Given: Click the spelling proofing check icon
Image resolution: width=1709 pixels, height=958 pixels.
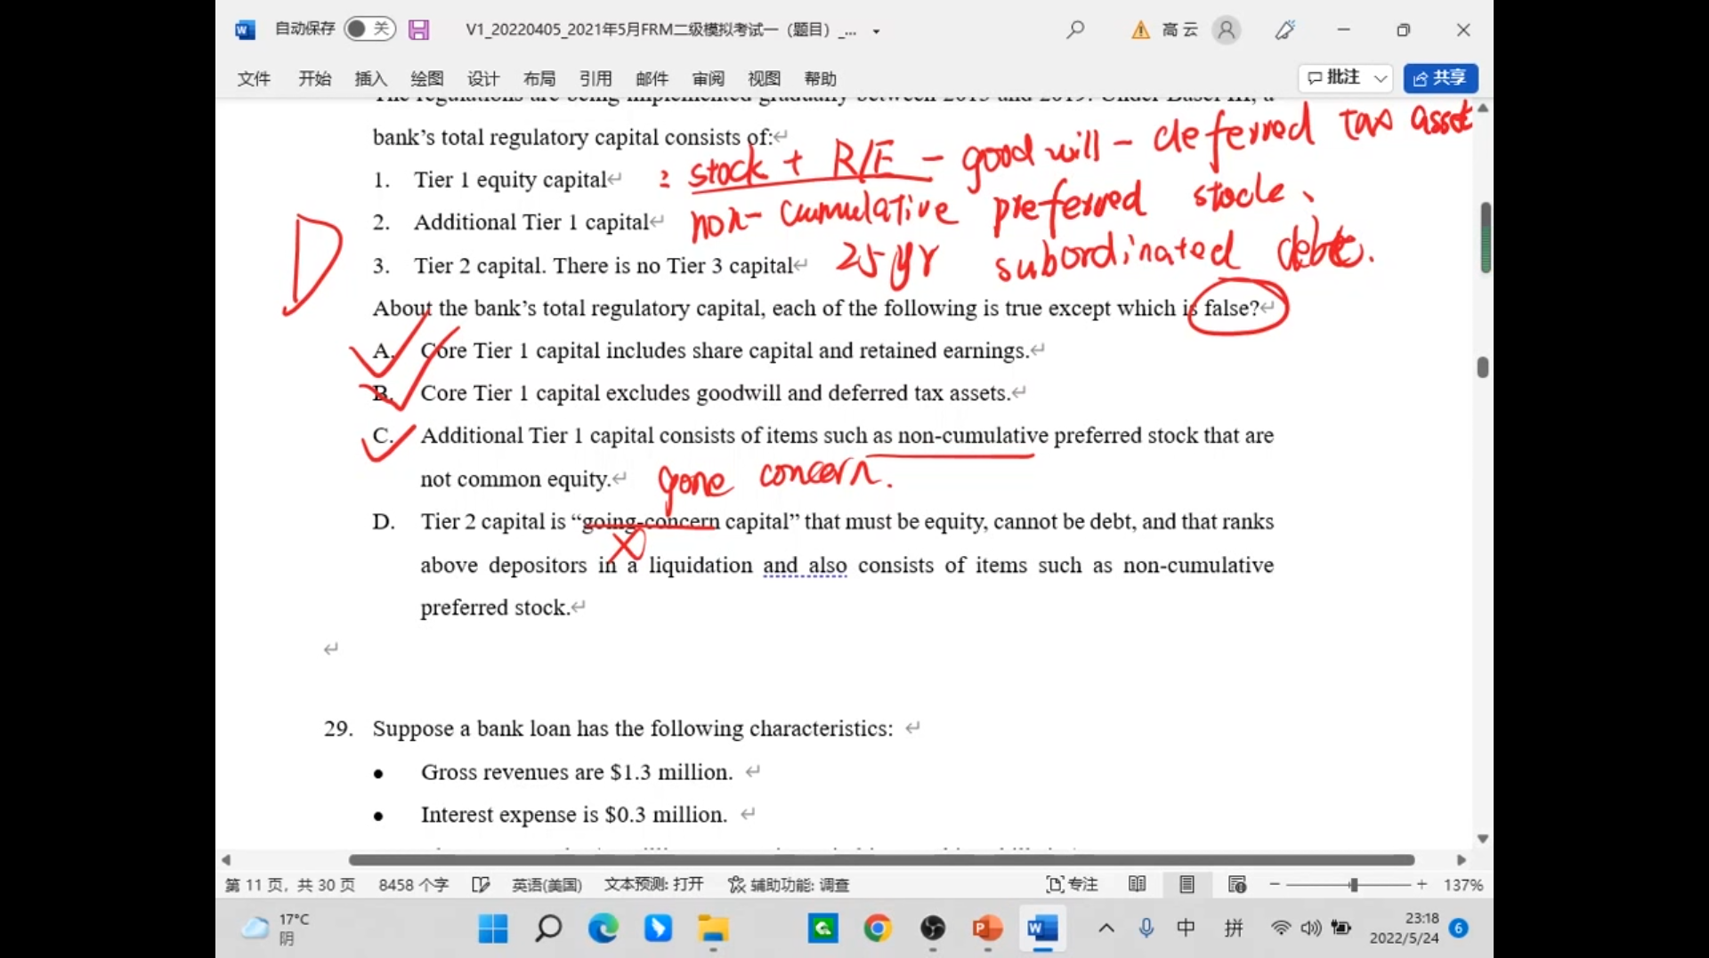Looking at the screenshot, I should (x=481, y=884).
